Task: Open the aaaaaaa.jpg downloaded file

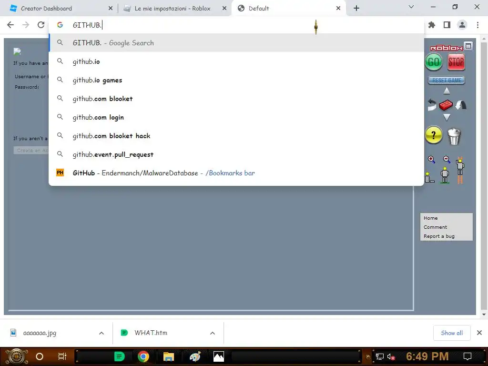Action: pos(40,333)
